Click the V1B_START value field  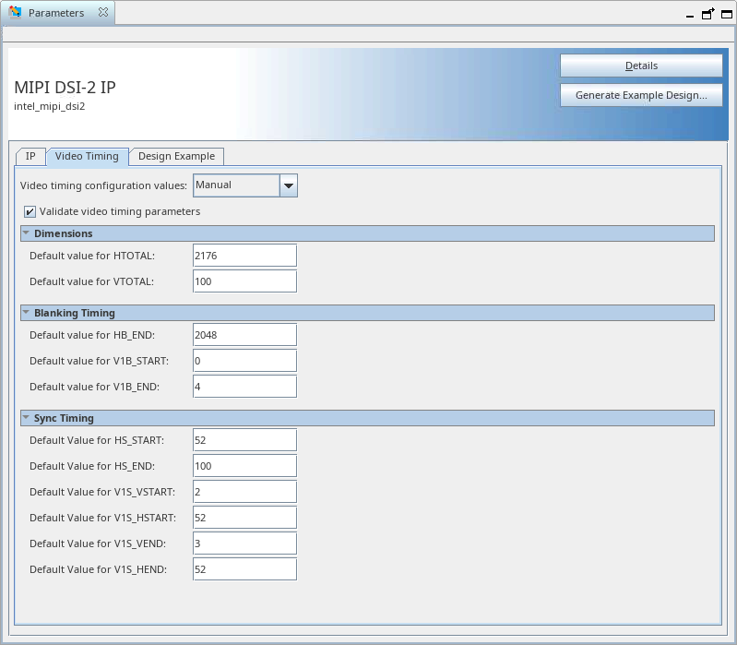click(244, 361)
